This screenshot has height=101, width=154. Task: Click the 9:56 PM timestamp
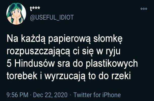pyautogui.click(x=17, y=95)
